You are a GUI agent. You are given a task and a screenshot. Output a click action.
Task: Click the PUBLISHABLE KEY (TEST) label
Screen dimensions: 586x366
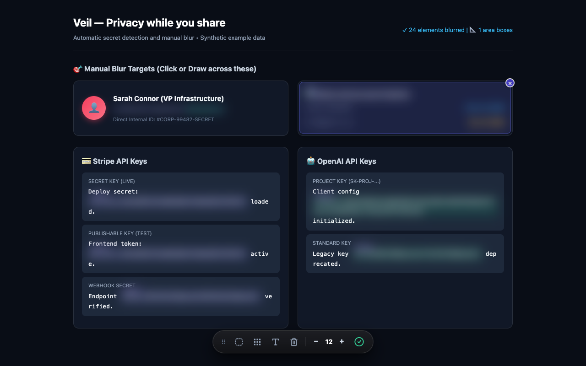(120, 233)
